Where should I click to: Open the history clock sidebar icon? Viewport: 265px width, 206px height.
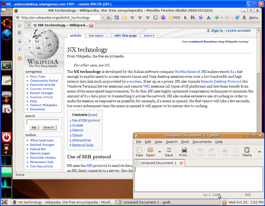(20, 25)
